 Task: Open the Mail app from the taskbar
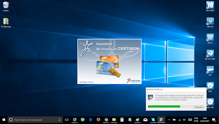point(145,120)
